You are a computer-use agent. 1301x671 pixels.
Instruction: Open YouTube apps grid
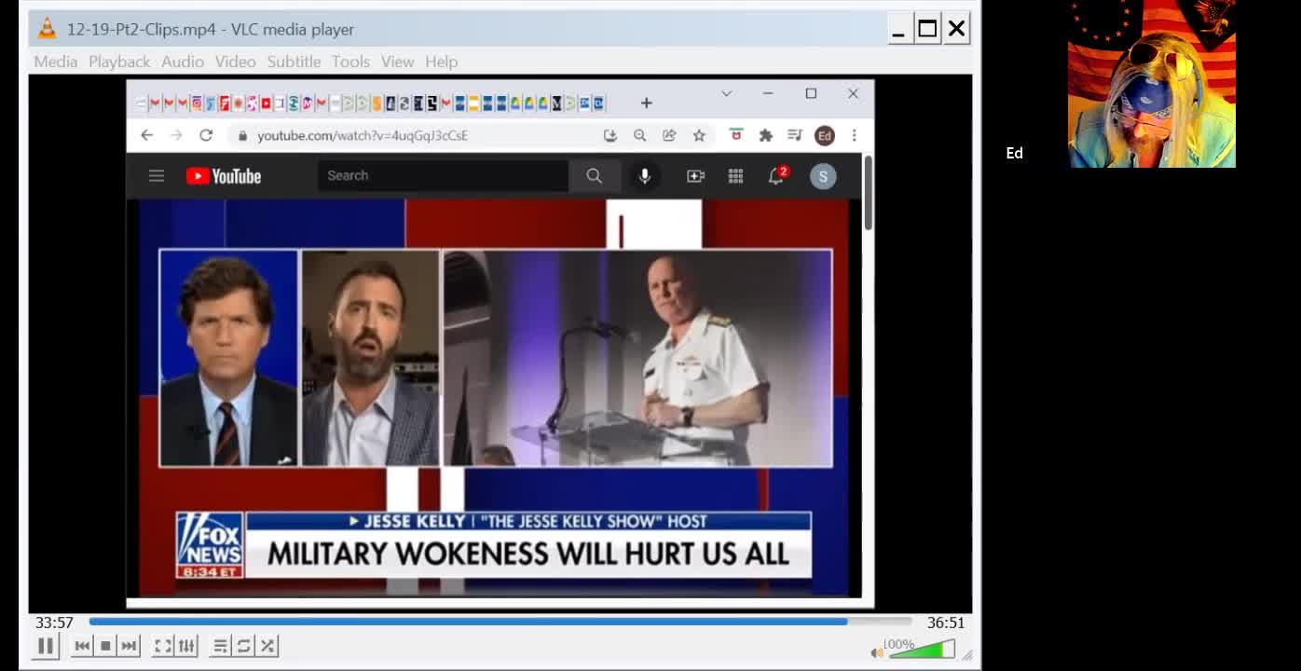[x=735, y=176]
